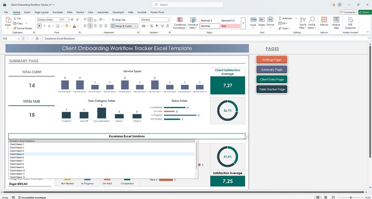Viewport: 372px width, 199px height.
Task: Click the Decrease Indent icon
Action: click(101, 26)
